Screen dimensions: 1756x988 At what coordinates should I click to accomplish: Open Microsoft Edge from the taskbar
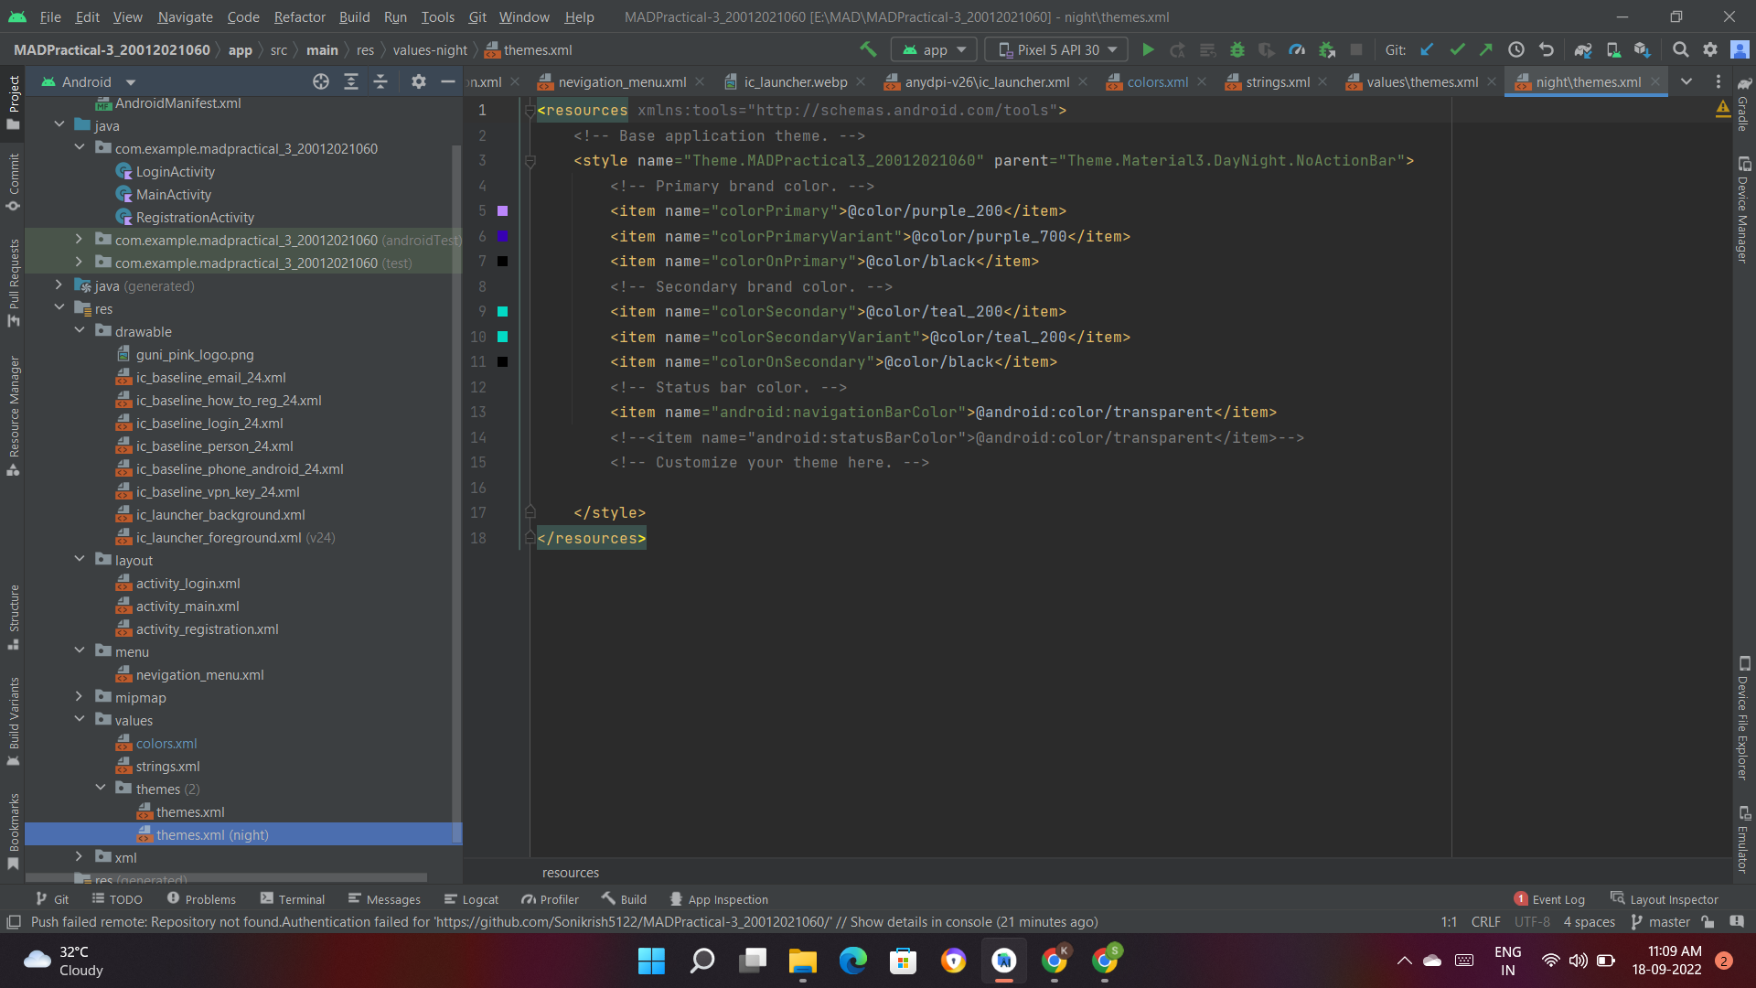(x=852, y=961)
